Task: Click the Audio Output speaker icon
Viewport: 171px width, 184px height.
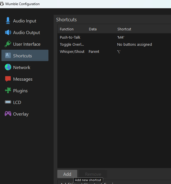Action: click(8, 32)
